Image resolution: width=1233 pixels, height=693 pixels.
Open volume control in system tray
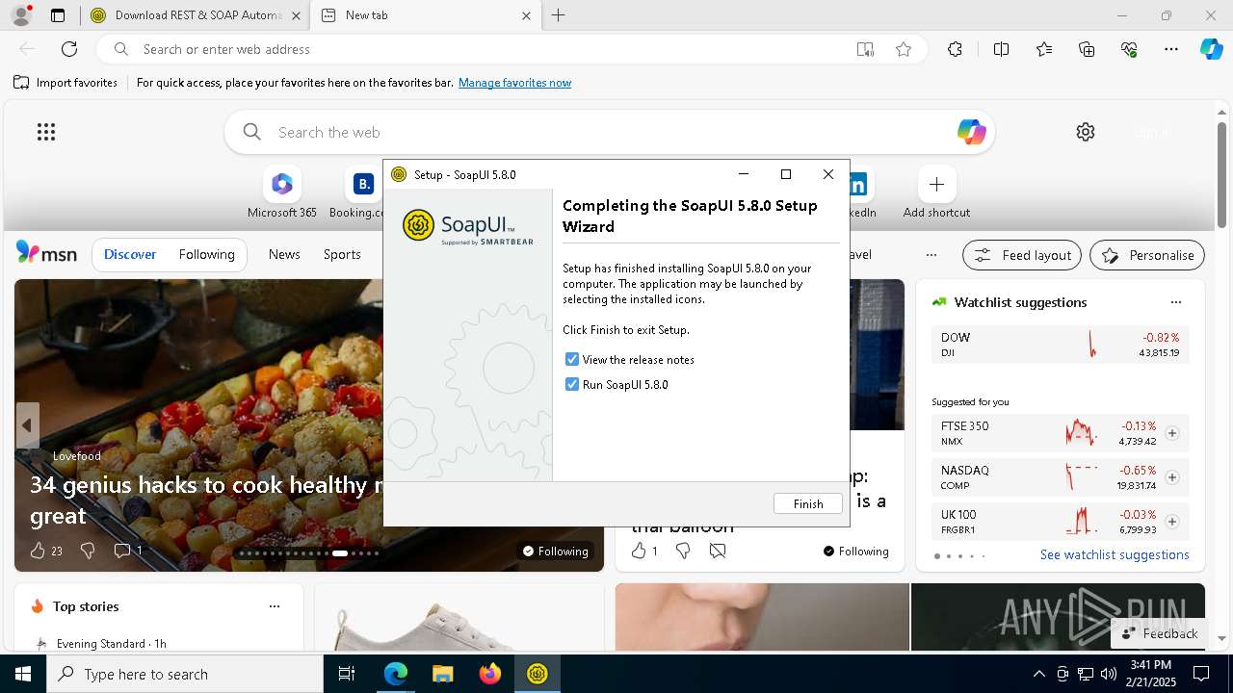(x=1109, y=674)
